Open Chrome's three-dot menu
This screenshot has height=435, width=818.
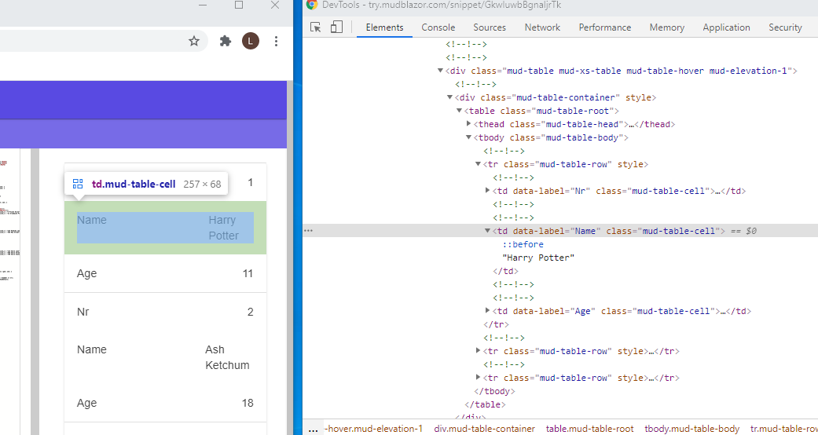277,41
